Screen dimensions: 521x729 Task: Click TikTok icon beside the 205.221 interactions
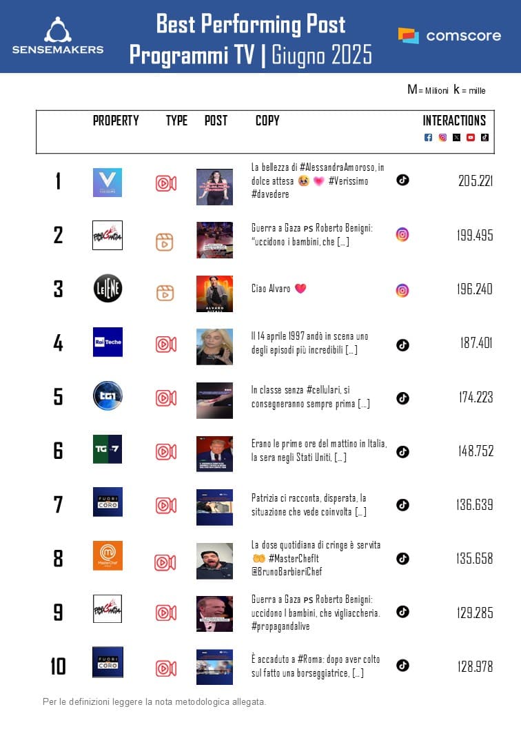point(403,181)
